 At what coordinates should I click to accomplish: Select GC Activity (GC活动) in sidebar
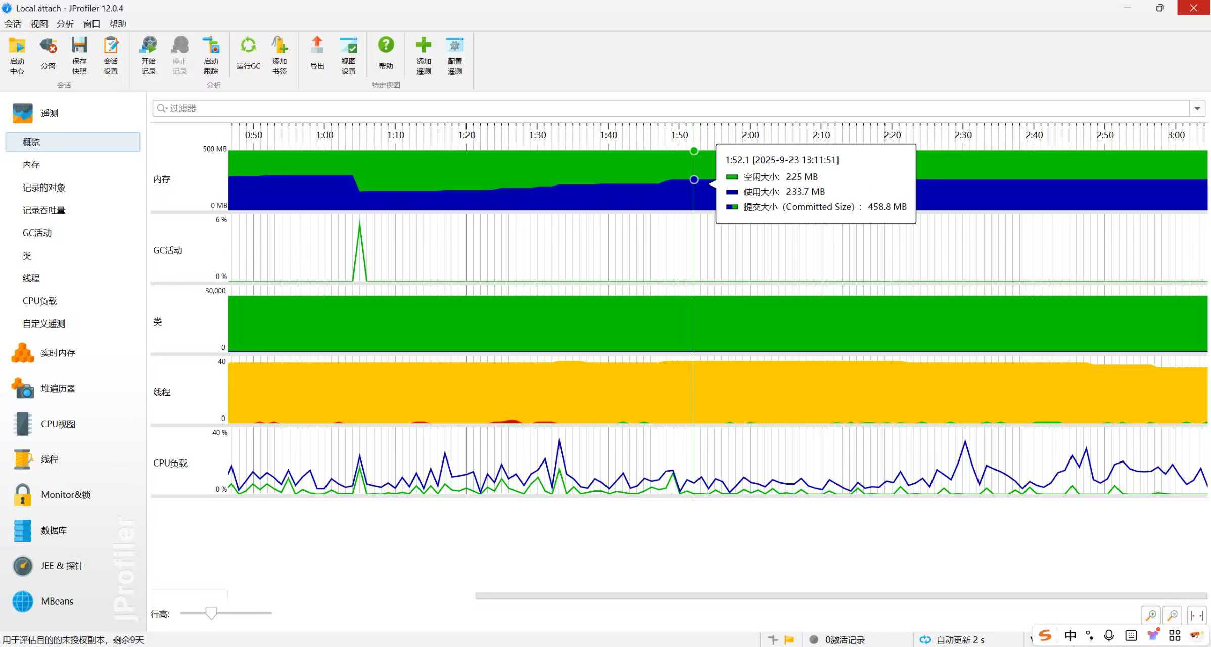tap(37, 233)
